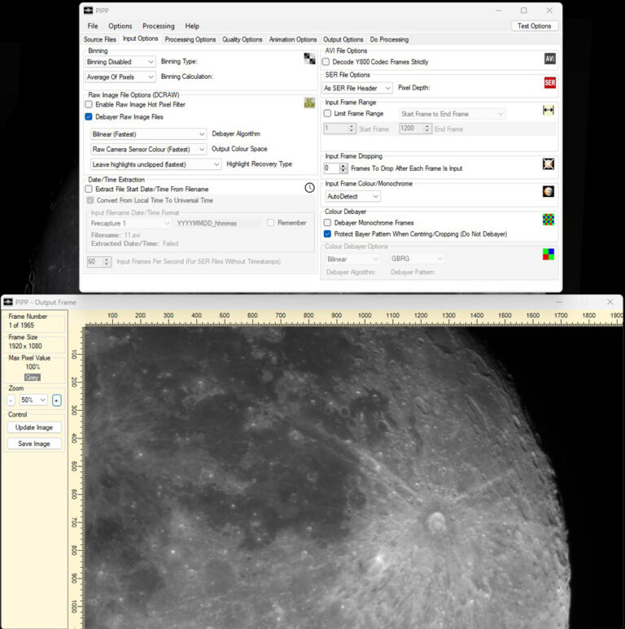Click the Update Image button
This screenshot has width=625, height=629.
pyautogui.click(x=34, y=427)
